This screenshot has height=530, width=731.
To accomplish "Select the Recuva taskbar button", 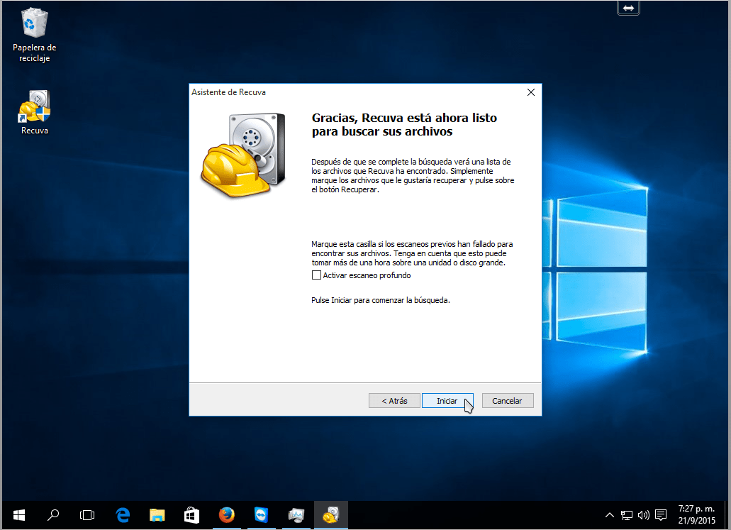I will [x=331, y=515].
